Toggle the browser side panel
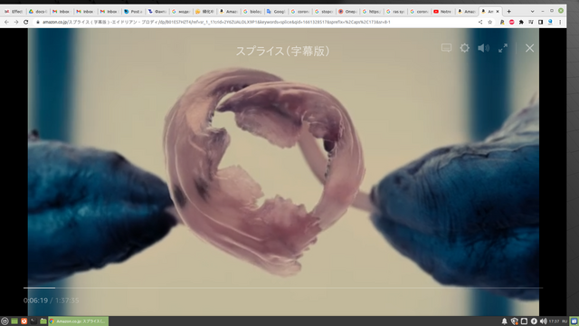579x326 pixels. (x=541, y=22)
